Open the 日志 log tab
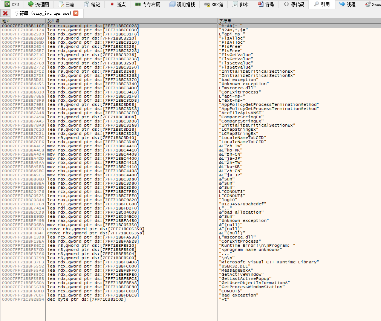The width and height of the screenshot is (381, 321). 66,5
